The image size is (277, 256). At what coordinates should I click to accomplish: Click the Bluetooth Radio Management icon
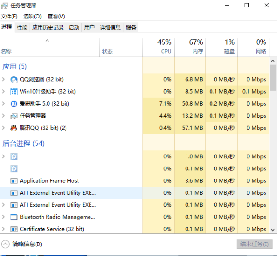pos(14,217)
